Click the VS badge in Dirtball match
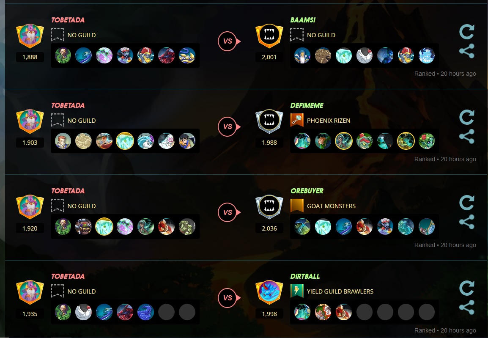Viewport: 488px width, 338px height. (229, 298)
